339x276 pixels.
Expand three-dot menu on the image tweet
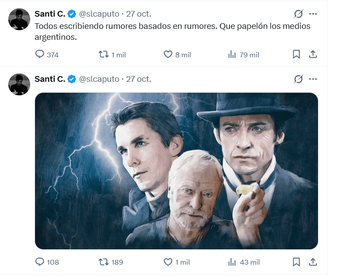pos(313,79)
